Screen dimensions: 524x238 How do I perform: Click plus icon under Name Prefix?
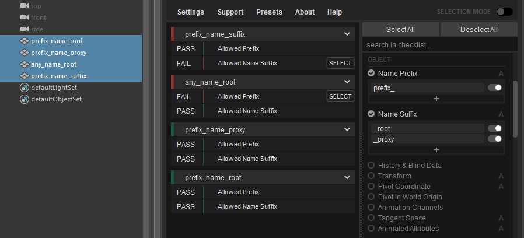pos(436,99)
